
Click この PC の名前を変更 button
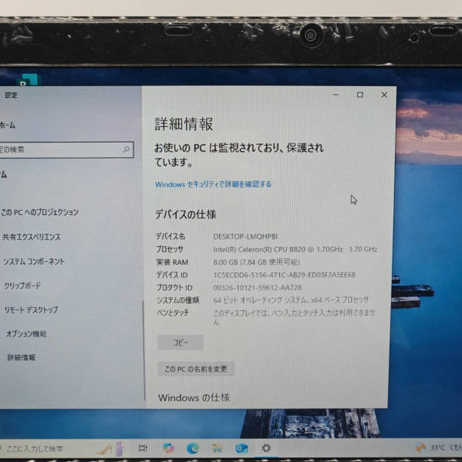[196, 369]
